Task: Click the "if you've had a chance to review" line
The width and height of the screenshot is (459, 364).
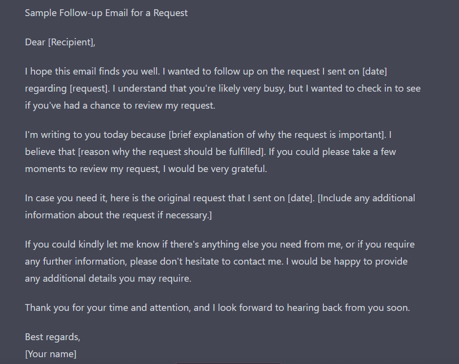Action: tap(120, 106)
